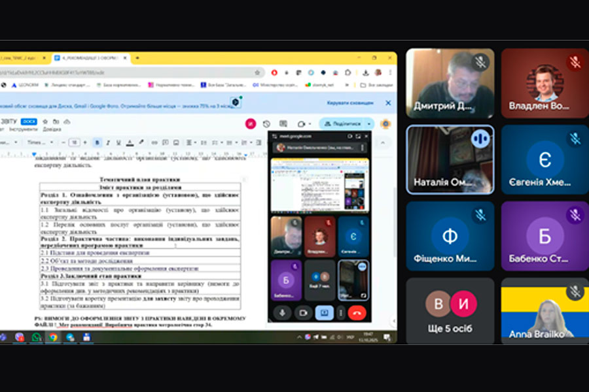This screenshot has height=392, width=589.
Task: Toggle the camera in the Meet popup
Action: 303,313
